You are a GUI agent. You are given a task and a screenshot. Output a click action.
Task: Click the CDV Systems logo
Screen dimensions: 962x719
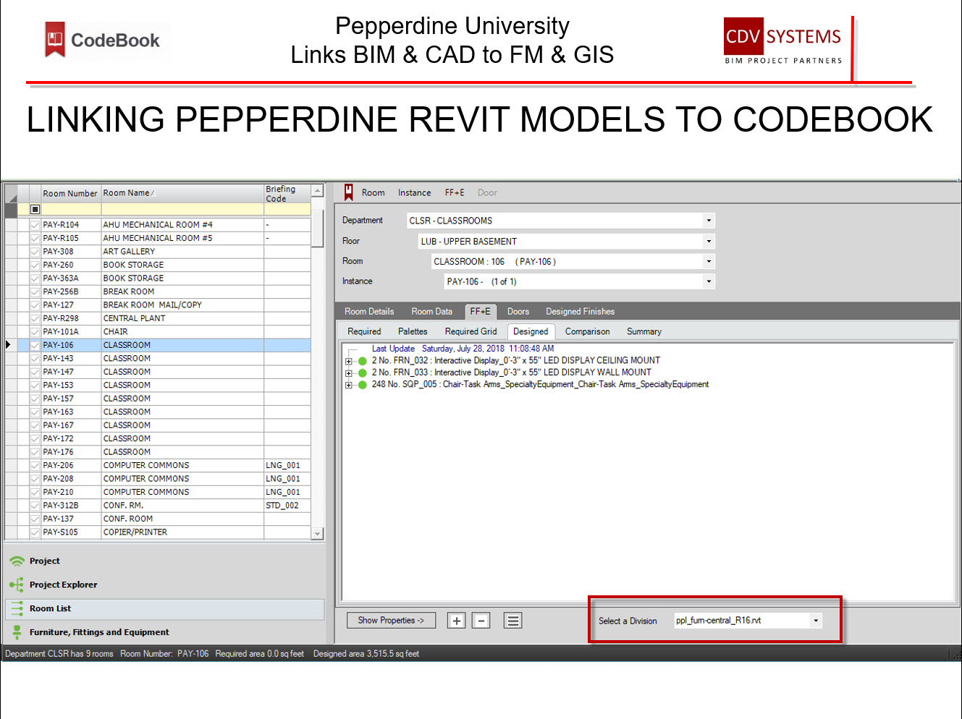click(783, 42)
